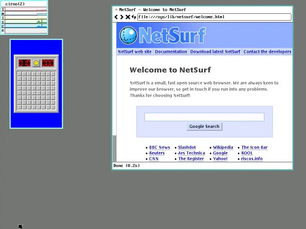The width and height of the screenshot is (306, 229).
Task: Open the riscos.info link
Action: tap(252, 159)
